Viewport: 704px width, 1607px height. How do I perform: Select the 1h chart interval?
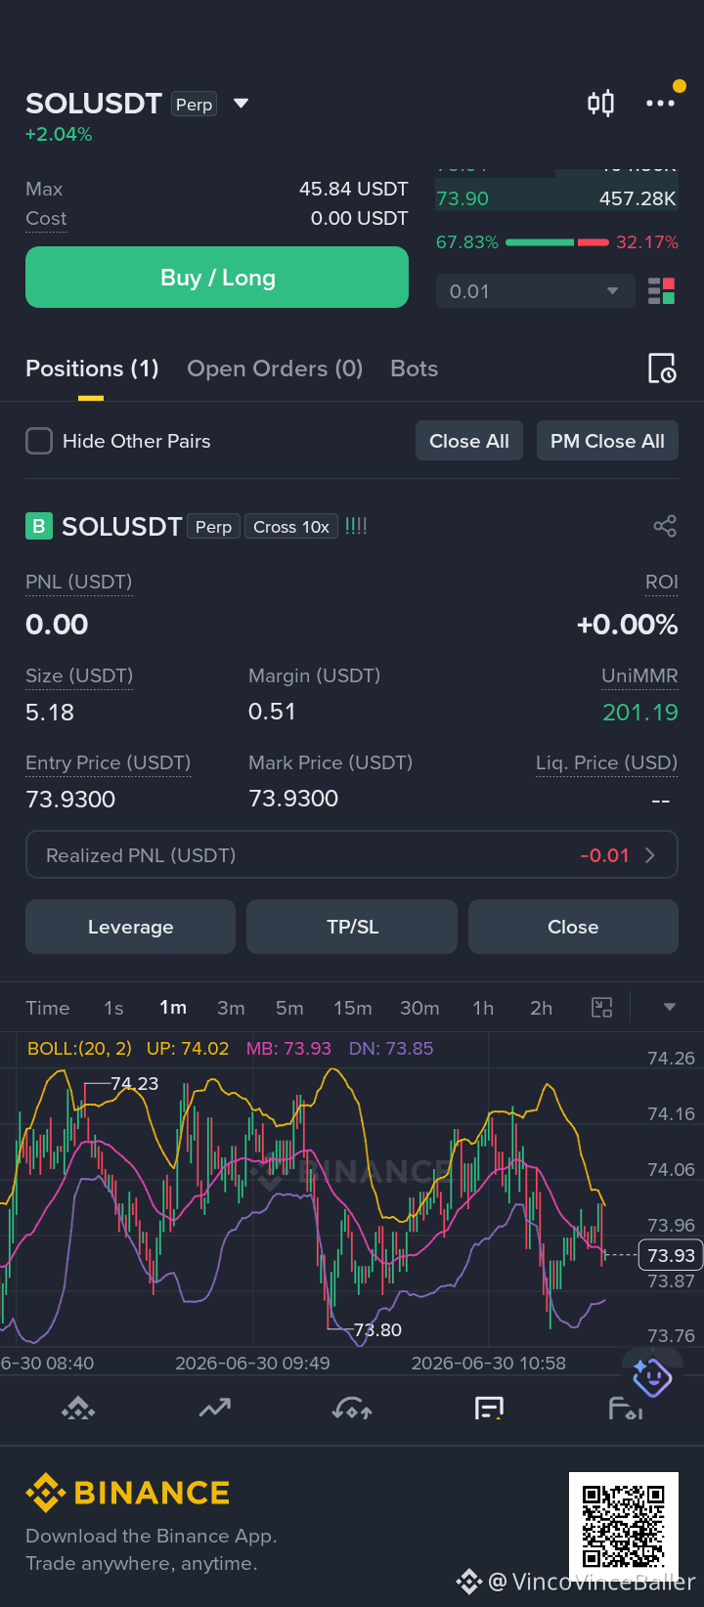483,1008
